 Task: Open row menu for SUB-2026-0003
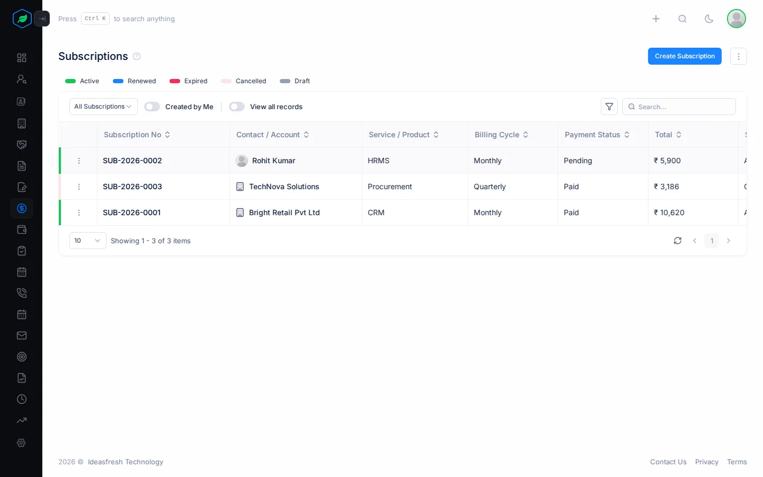point(79,187)
